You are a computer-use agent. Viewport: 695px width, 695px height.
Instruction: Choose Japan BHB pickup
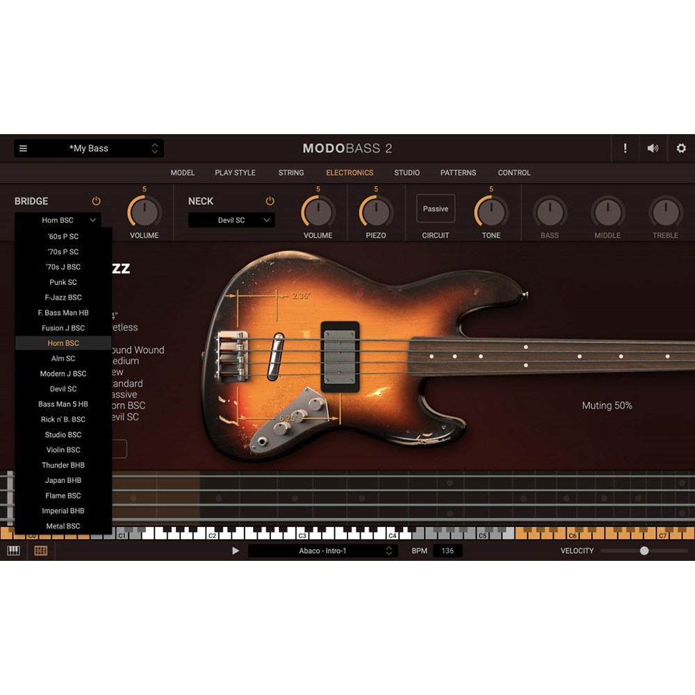63,480
